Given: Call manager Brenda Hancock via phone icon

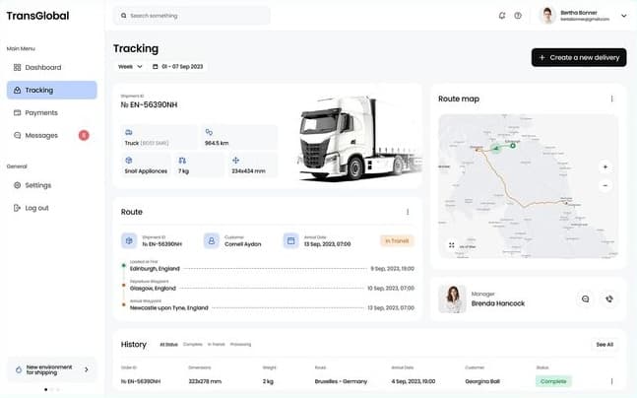Looking at the screenshot, I should pos(609,298).
